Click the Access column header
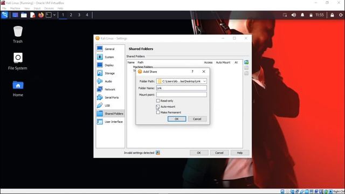 coord(209,63)
